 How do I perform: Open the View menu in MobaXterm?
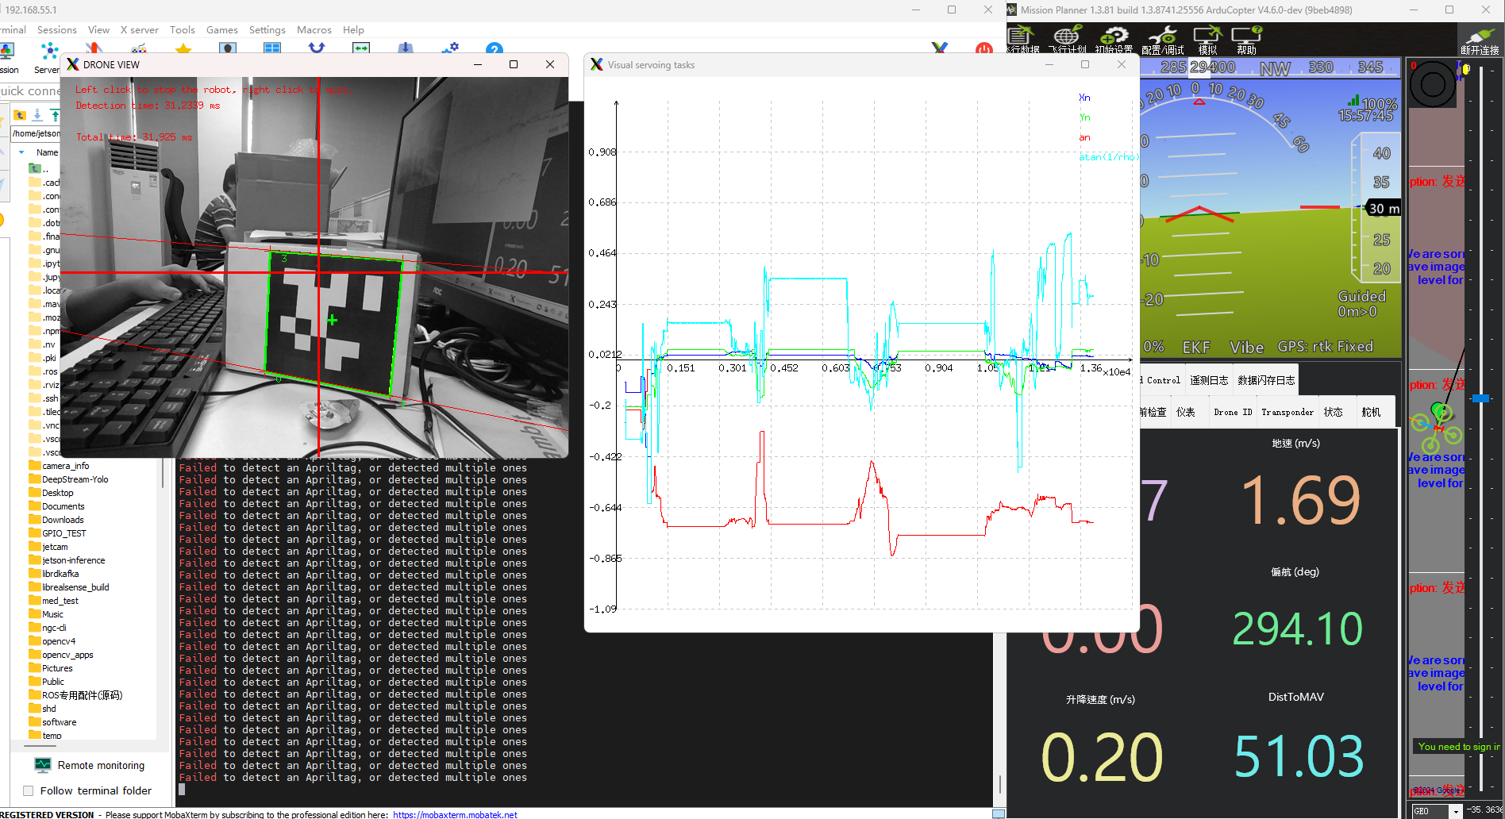(99, 30)
